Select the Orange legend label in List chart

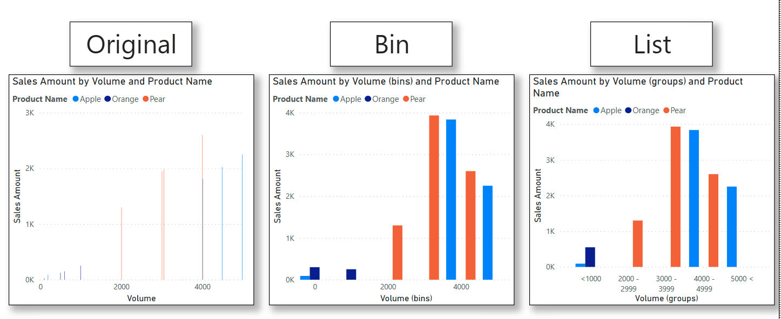coord(646,110)
